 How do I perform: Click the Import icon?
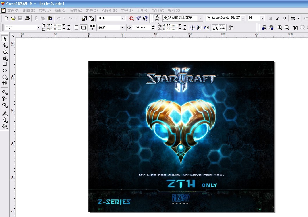tap(84, 18)
